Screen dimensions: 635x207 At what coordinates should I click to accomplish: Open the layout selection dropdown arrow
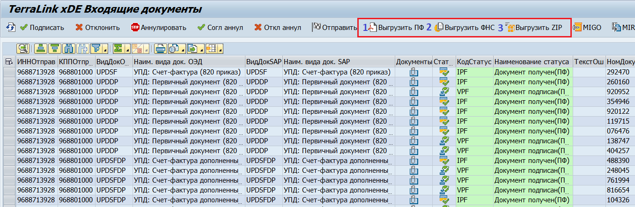tap(220, 50)
